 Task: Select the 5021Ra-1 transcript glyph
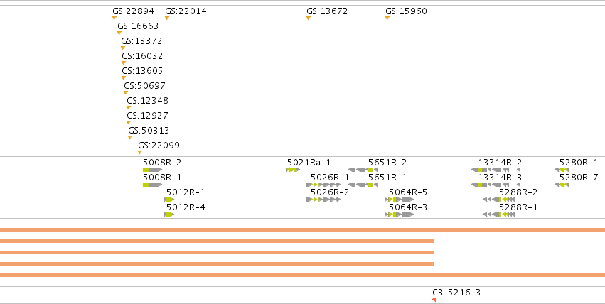tap(293, 170)
